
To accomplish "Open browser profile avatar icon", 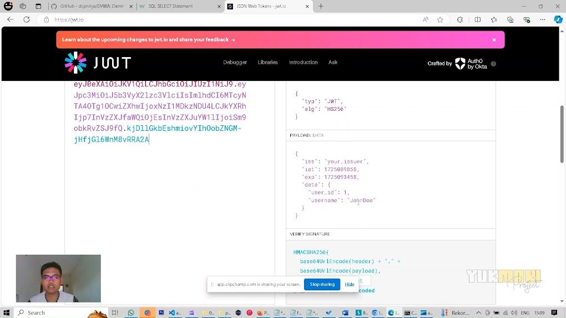I will (x=8, y=6).
